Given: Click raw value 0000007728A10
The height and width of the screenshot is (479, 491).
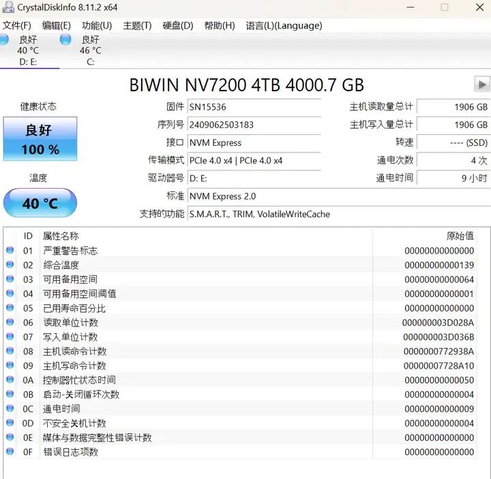Looking at the screenshot, I should (x=438, y=366).
